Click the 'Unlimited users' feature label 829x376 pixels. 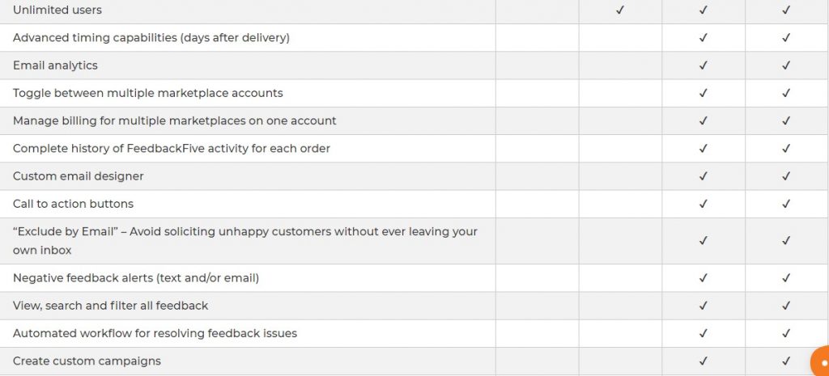[57, 10]
